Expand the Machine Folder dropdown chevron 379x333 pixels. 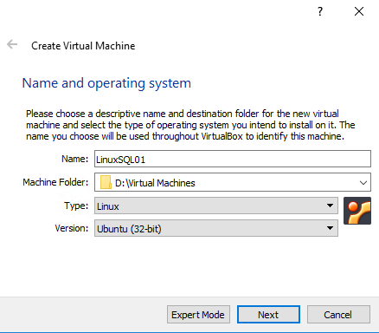[x=363, y=183]
